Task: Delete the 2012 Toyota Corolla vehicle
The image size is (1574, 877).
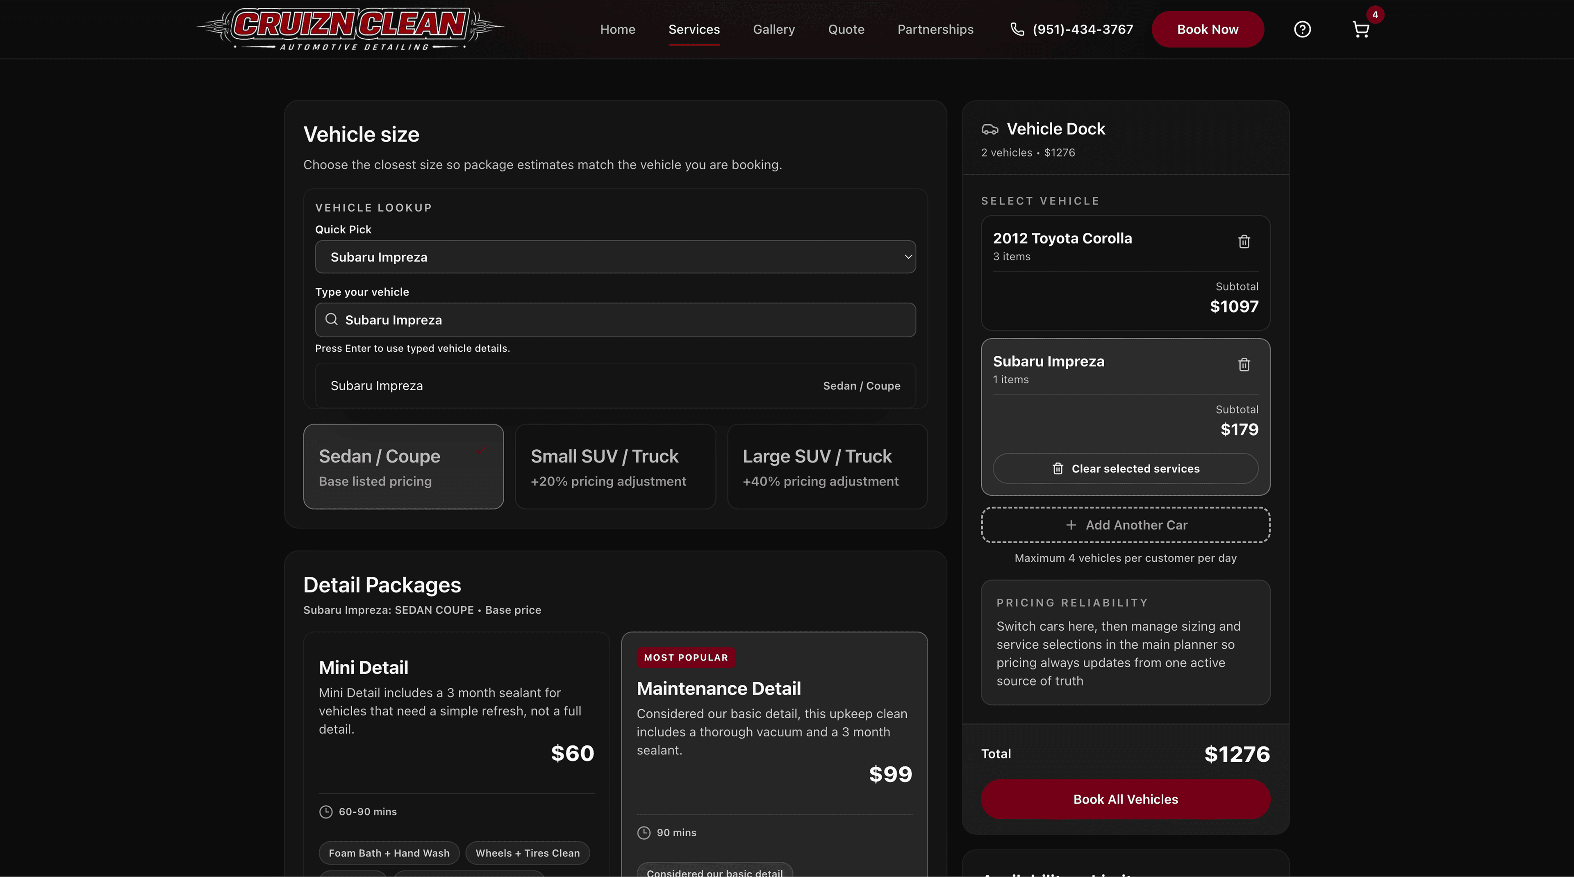Action: pyautogui.click(x=1244, y=241)
